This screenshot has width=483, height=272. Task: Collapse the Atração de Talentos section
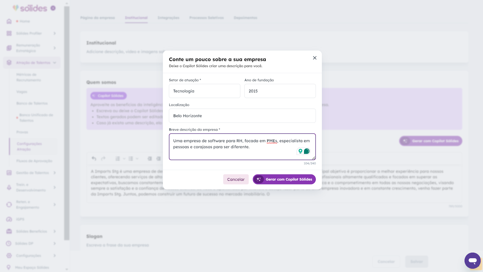click(x=55, y=62)
